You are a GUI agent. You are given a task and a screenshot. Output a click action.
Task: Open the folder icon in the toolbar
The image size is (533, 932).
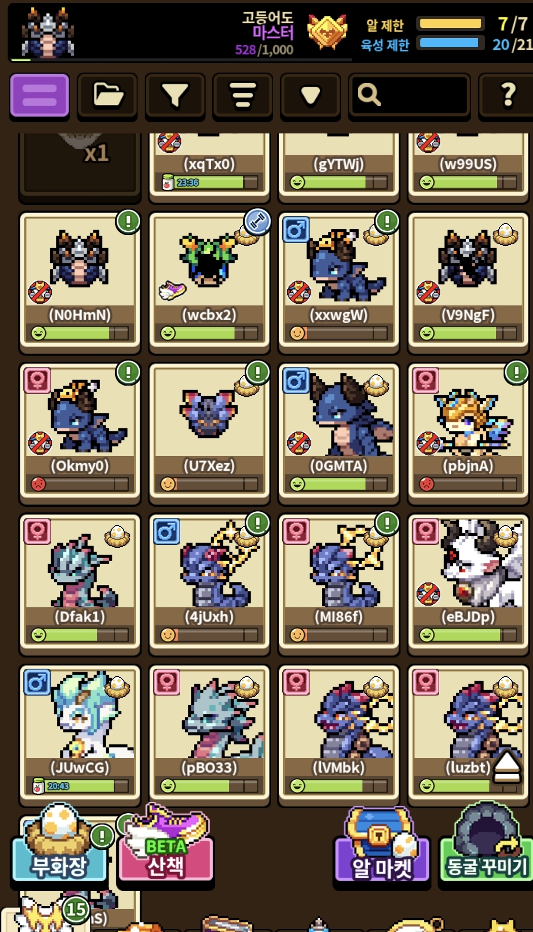click(107, 96)
